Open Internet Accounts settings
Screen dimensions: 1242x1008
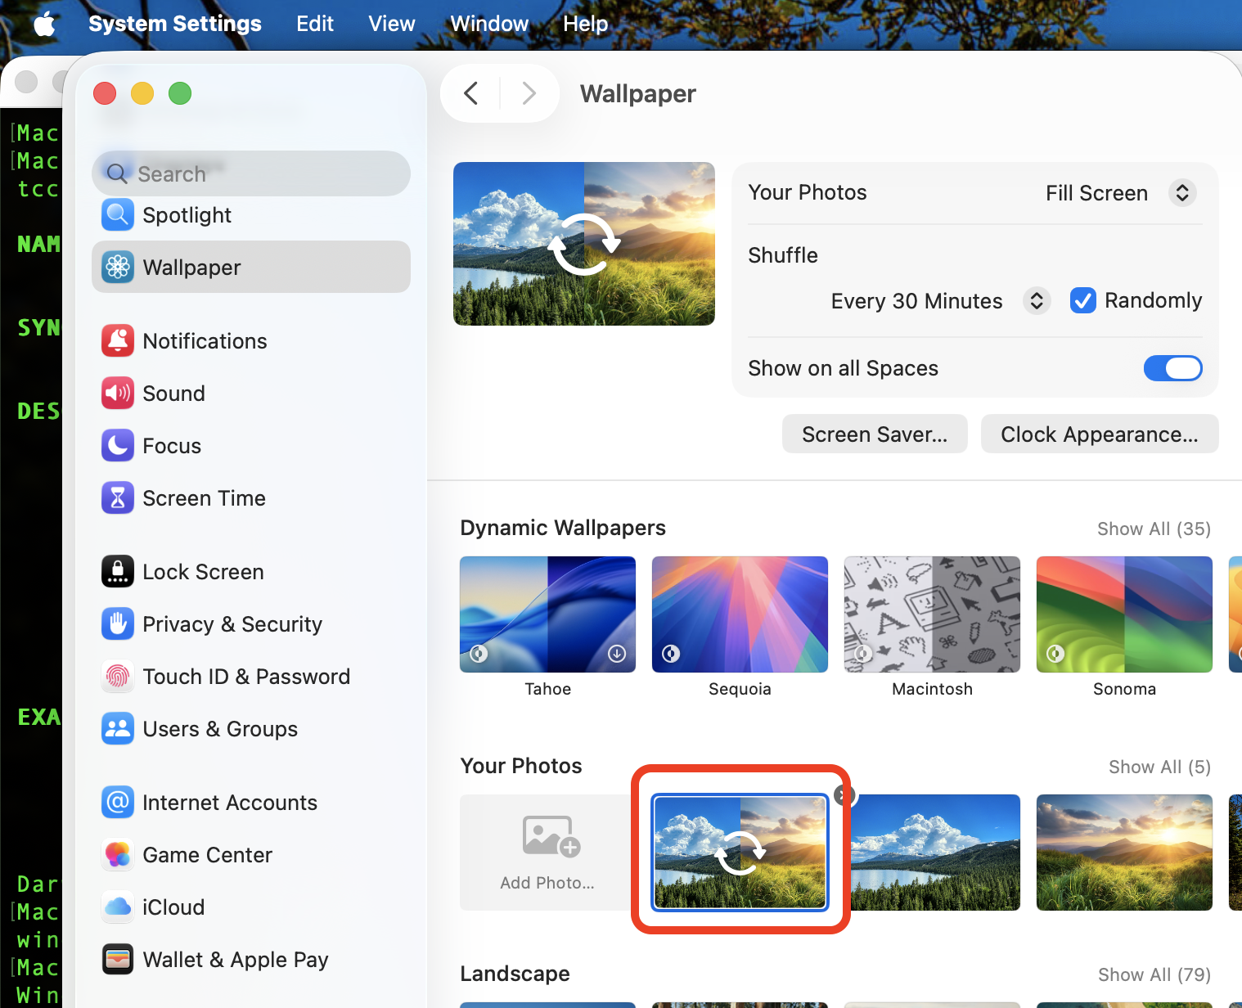click(250, 803)
